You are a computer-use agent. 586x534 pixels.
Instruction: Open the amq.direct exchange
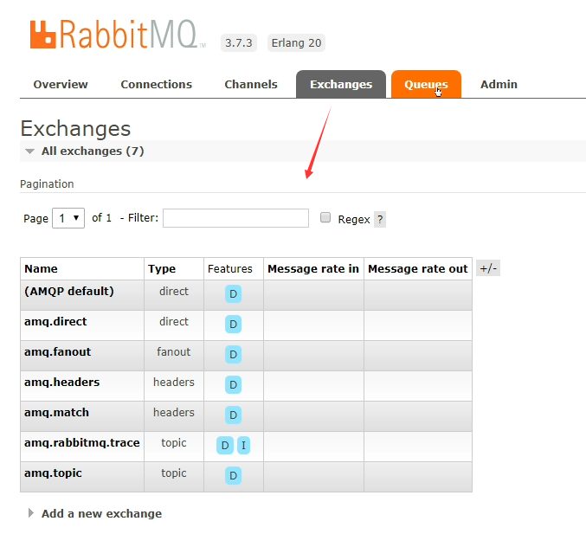coord(55,321)
